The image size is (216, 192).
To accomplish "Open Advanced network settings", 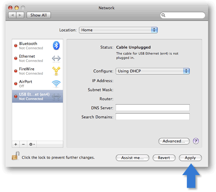I will click(x=174, y=141).
